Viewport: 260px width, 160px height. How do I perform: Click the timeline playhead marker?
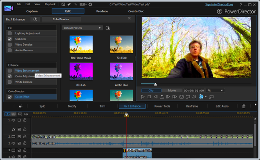[126, 115]
